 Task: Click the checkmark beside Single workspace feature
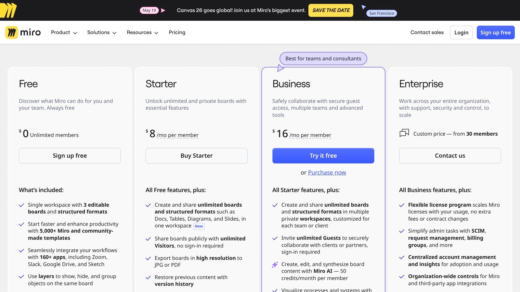pyautogui.click(x=21, y=205)
